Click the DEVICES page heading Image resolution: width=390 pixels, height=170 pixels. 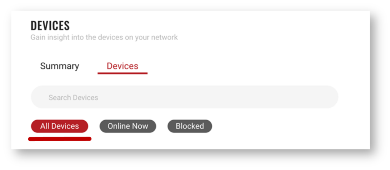[50, 26]
